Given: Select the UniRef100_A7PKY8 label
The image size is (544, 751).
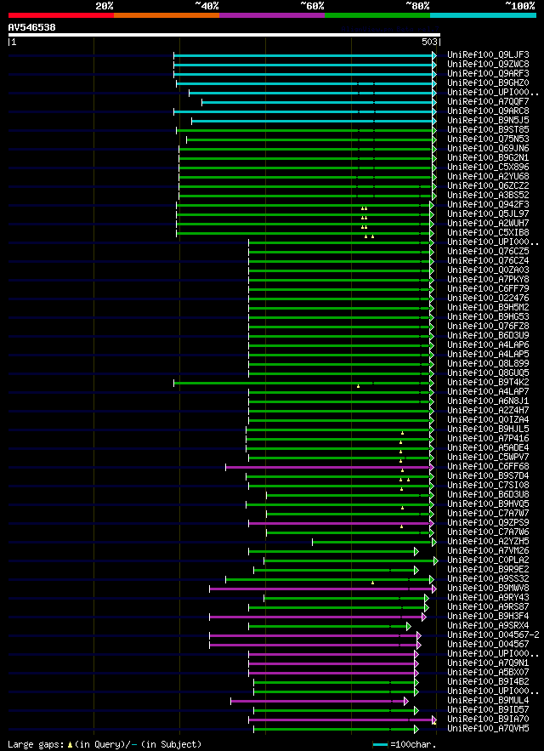Looking at the screenshot, I should [x=488, y=280].
